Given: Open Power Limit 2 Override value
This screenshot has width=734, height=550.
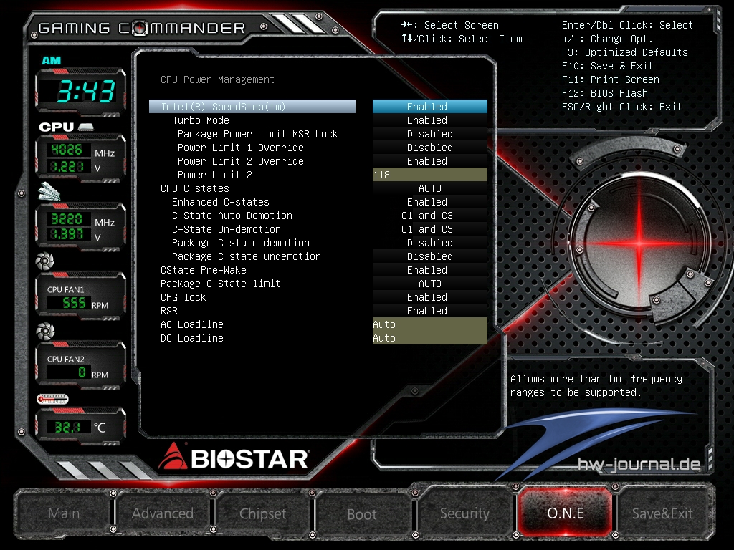Looking at the screenshot, I should 430,161.
